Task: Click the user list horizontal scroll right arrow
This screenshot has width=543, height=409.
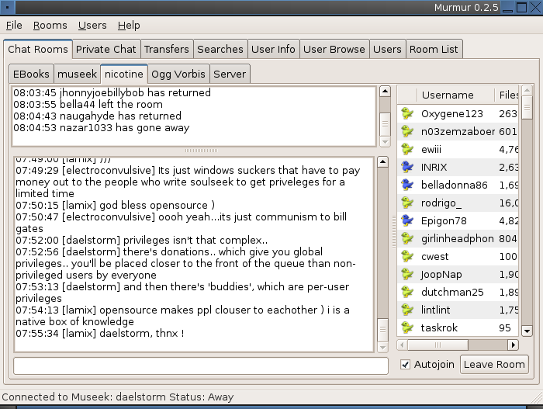Action: [x=514, y=345]
